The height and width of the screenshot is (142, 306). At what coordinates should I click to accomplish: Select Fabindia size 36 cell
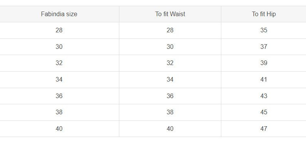click(59, 96)
